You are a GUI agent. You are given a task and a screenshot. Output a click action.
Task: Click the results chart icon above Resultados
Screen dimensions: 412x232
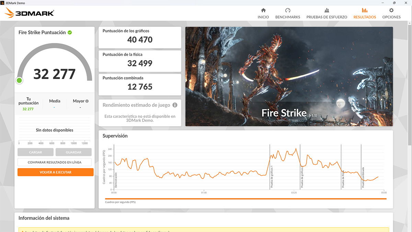pyautogui.click(x=365, y=10)
